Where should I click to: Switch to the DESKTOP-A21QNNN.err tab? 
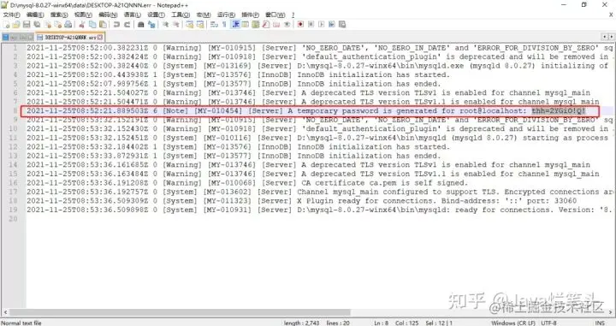point(70,37)
